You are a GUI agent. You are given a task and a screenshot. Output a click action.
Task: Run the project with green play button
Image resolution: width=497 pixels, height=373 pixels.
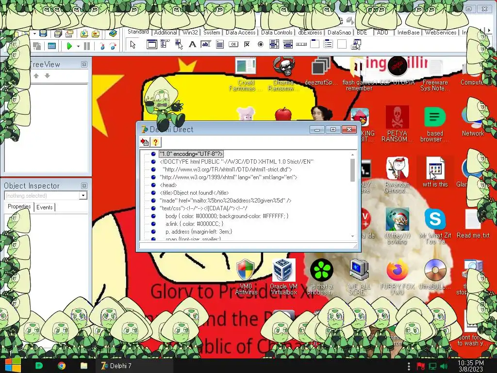pos(69,46)
